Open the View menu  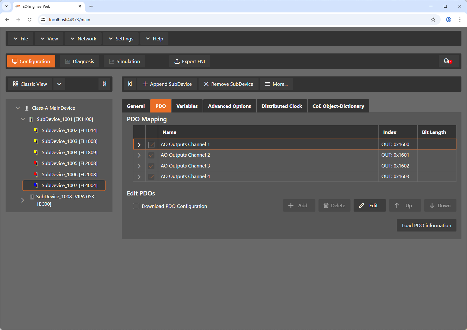tap(49, 39)
